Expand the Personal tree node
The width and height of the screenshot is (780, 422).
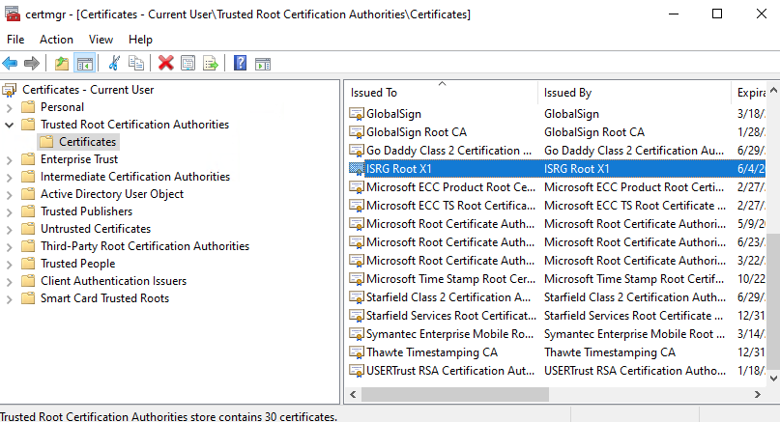pos(9,107)
